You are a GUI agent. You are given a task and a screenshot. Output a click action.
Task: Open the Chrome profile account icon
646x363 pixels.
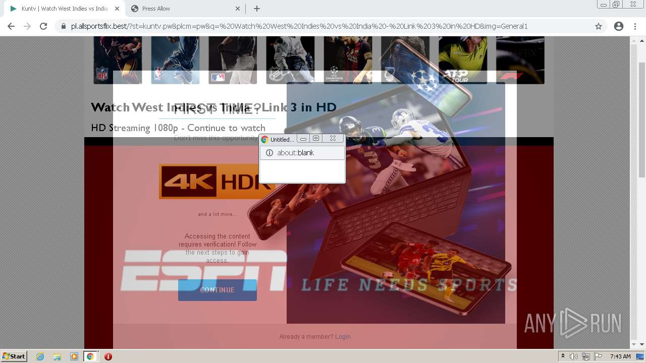[x=619, y=26]
